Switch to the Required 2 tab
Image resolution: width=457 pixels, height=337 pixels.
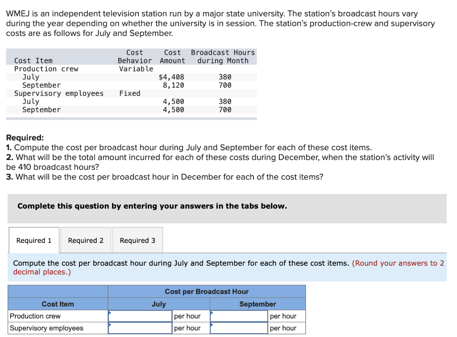tap(85, 240)
